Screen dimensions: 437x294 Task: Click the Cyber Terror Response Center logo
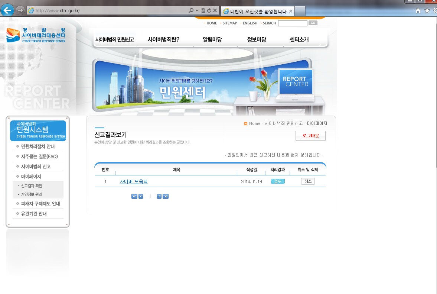[x=36, y=35]
